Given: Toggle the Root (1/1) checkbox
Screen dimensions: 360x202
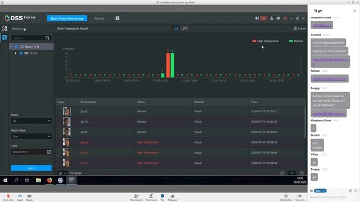Looking at the screenshot, I should pyautogui.click(x=16, y=47).
